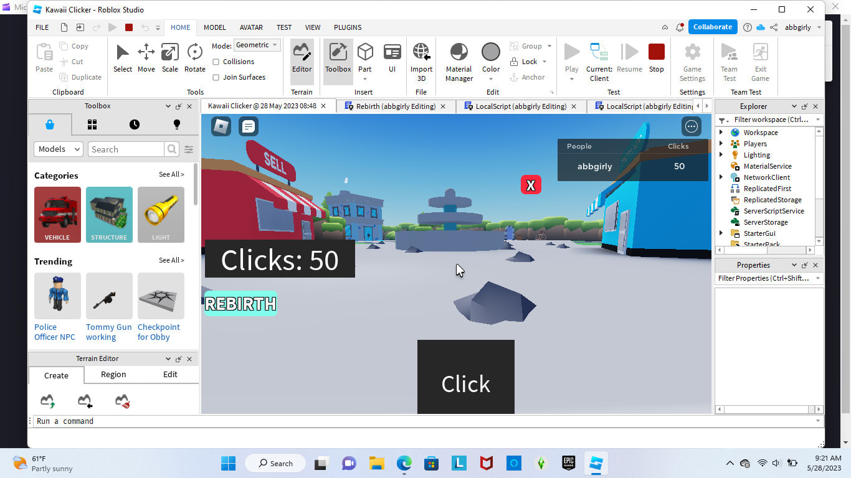
Task: Click the three-dots menu in viewport
Action: coord(692,126)
